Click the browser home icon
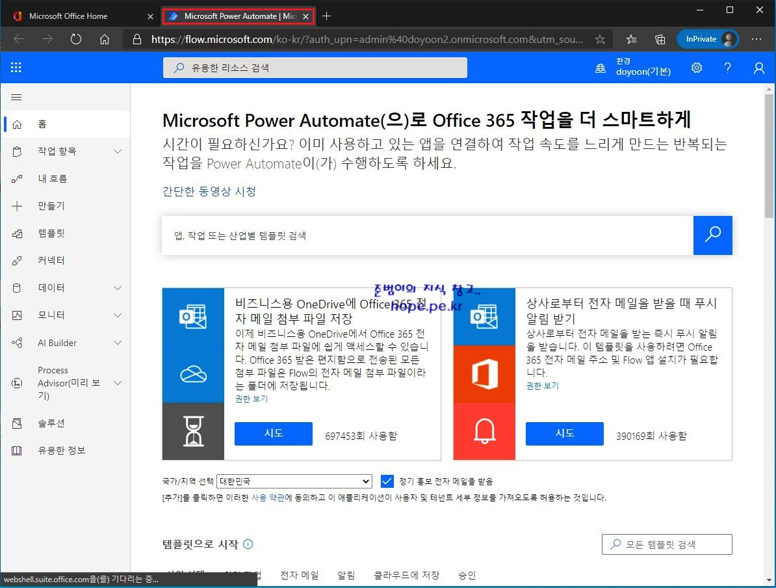Viewport: 776px width, 588px height. click(105, 39)
